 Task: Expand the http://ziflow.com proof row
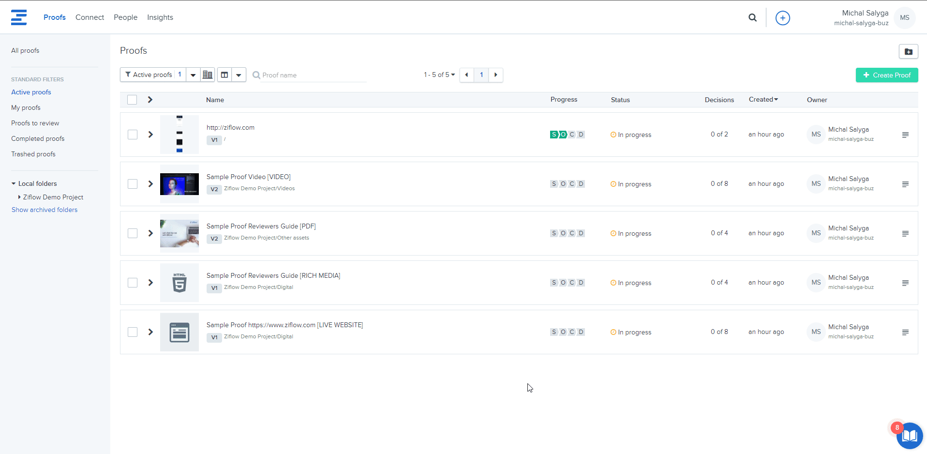point(150,135)
